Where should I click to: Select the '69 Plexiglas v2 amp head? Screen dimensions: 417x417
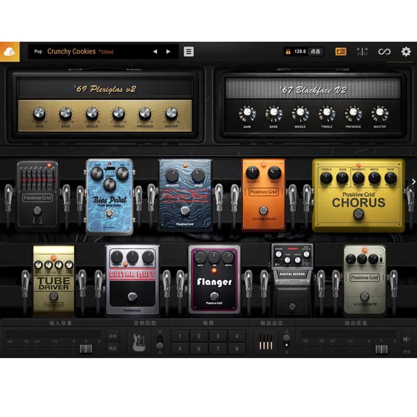105,105
